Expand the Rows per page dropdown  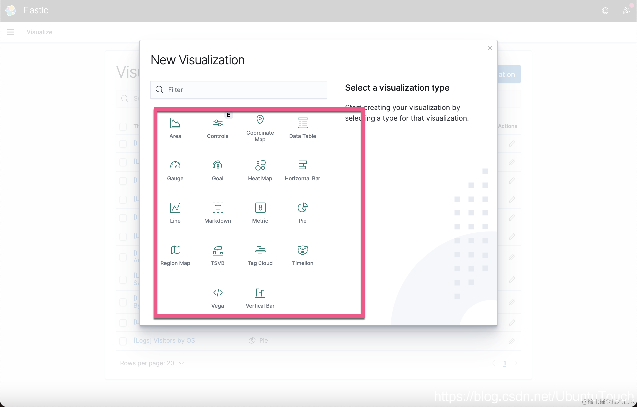click(152, 363)
